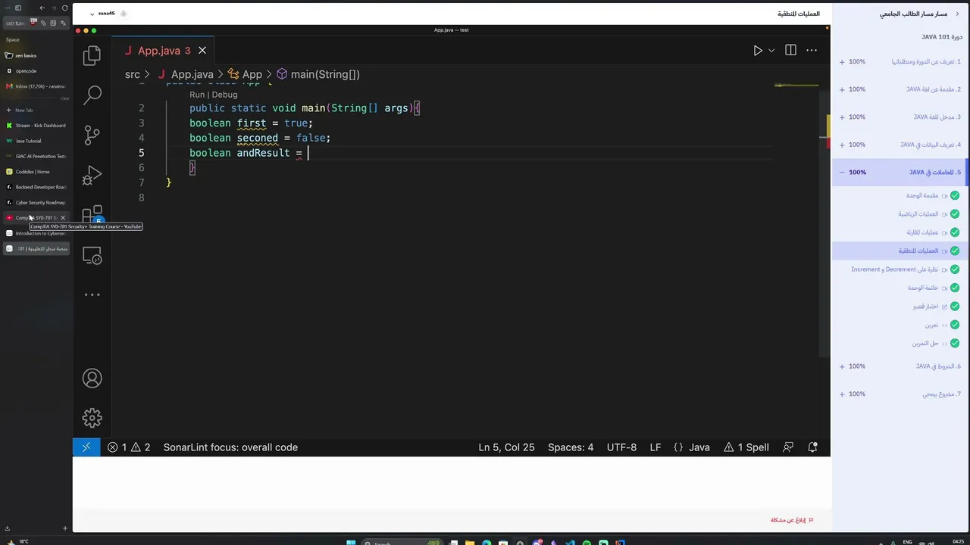Run Java with the play icon
This screenshot has width=970, height=545.
point(758,51)
